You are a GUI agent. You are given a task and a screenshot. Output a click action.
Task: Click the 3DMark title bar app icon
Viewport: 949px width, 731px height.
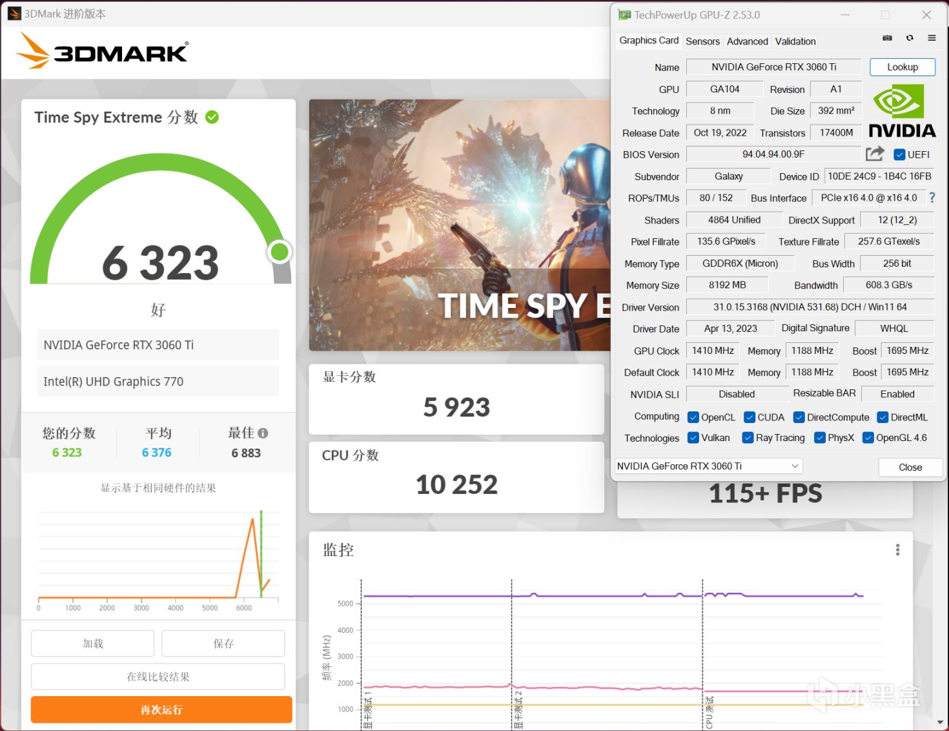click(14, 14)
